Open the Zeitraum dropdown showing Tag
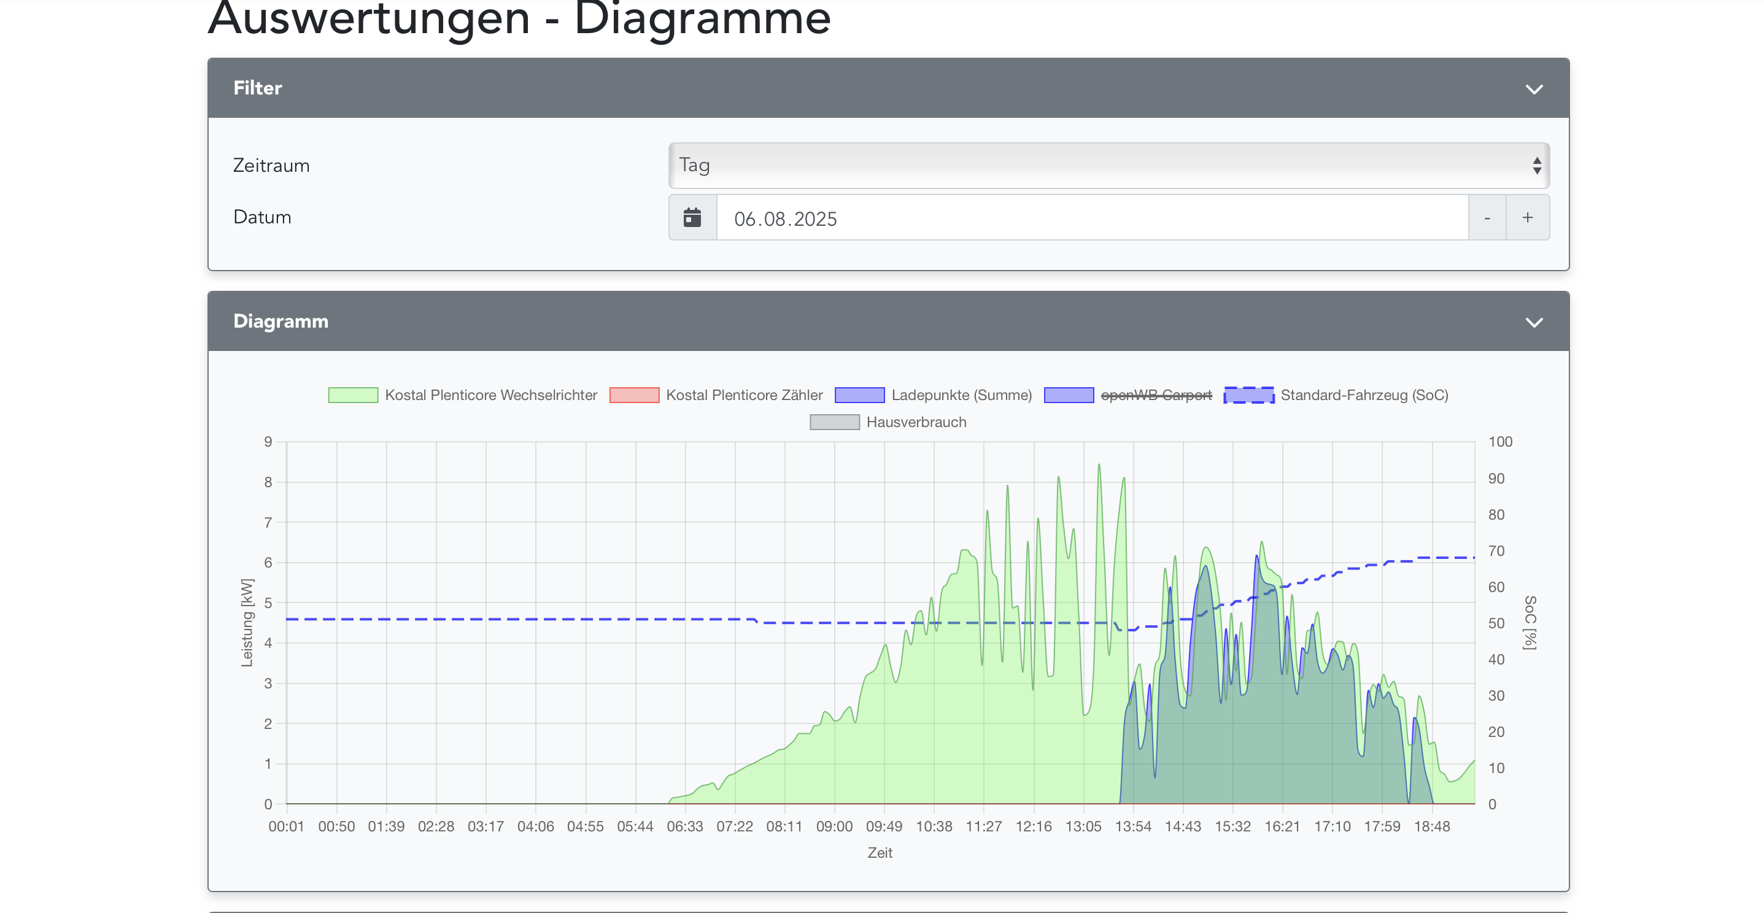The height and width of the screenshot is (913, 1764). tap(1108, 166)
